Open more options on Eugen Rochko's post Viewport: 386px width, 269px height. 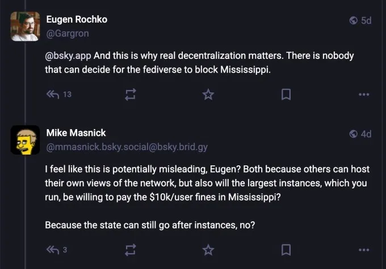tap(364, 95)
